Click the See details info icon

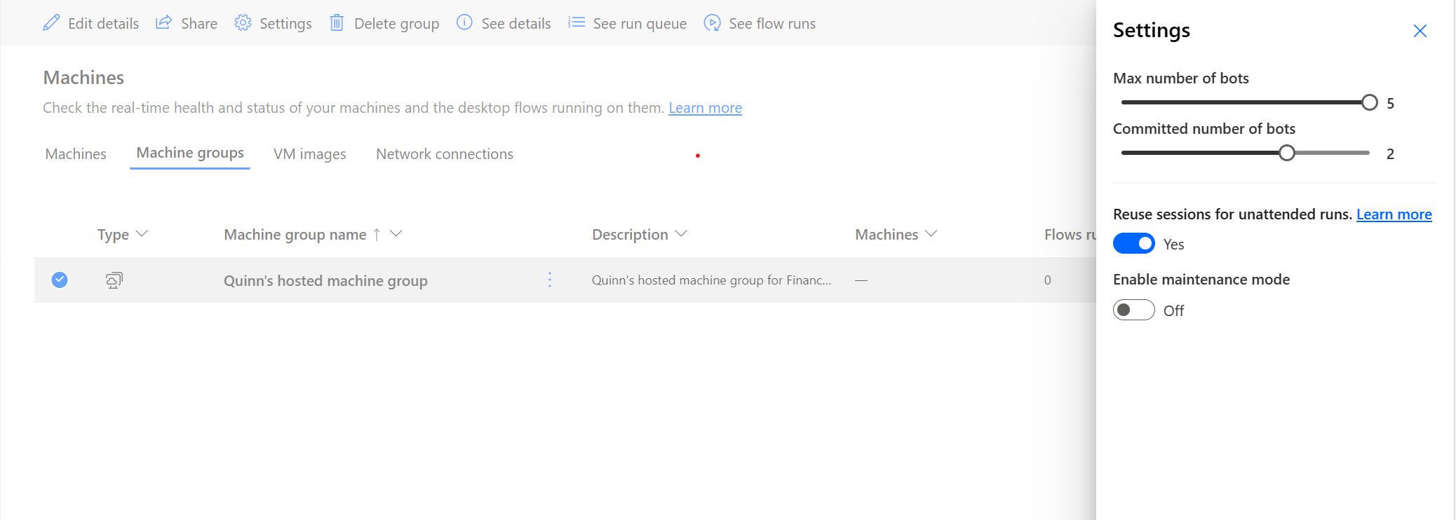click(464, 22)
